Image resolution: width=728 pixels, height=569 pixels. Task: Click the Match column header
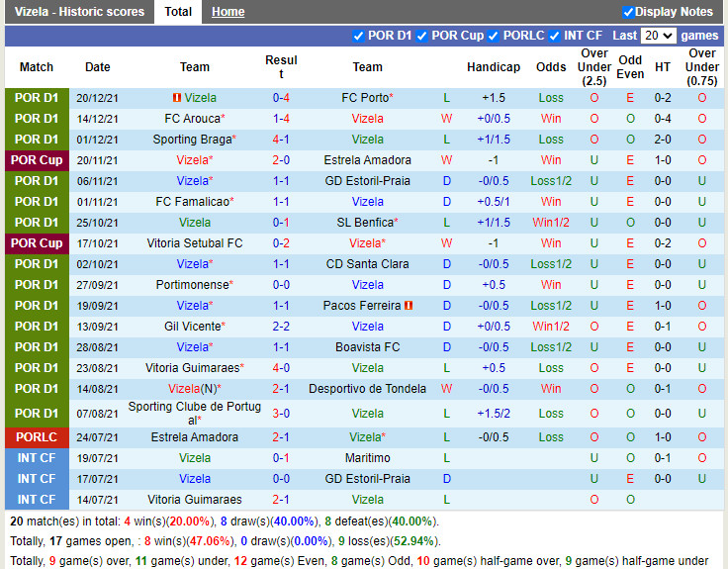pyautogui.click(x=37, y=67)
